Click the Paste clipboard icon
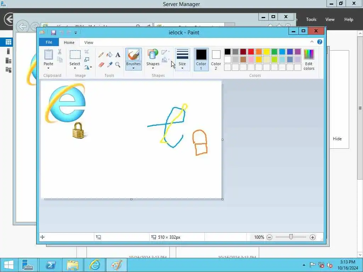The height and width of the screenshot is (272, 363). pos(48,55)
